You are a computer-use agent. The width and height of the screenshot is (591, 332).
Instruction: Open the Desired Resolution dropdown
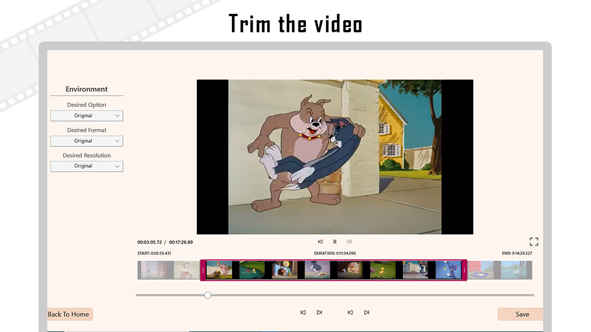tap(87, 166)
